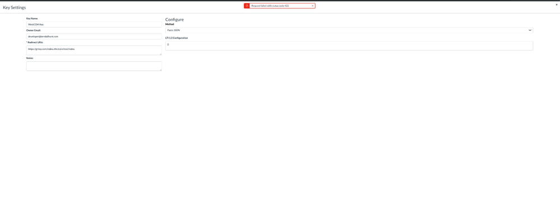
Task: Click the Notes box resize handle
Action: coord(160,70)
